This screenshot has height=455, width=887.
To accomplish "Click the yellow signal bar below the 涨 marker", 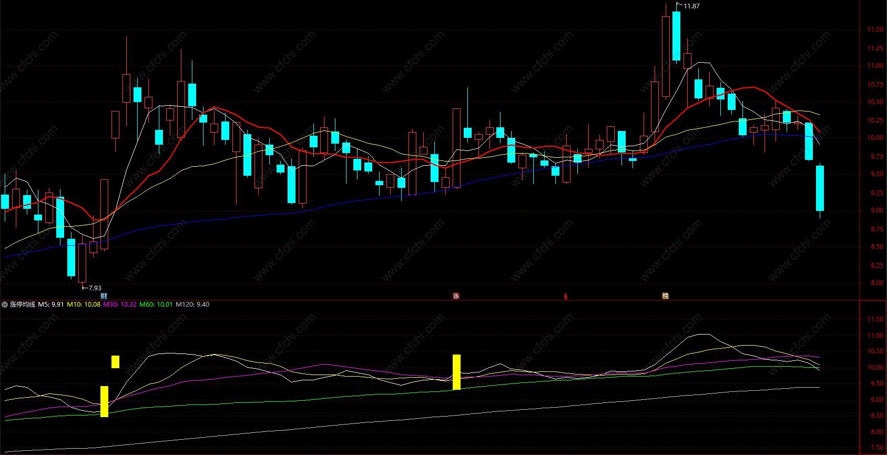I will pyautogui.click(x=456, y=372).
